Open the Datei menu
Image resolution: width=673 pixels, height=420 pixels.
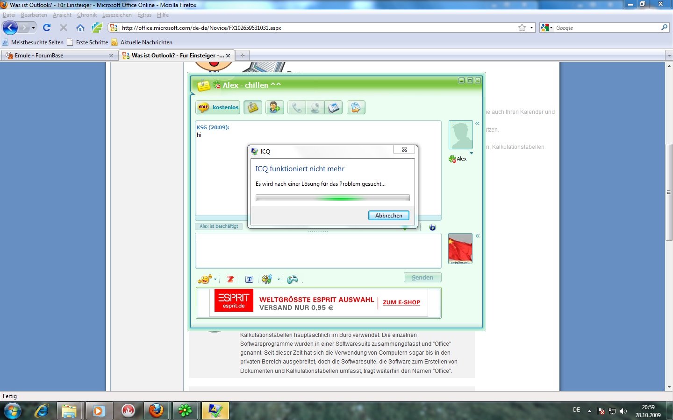(9, 15)
